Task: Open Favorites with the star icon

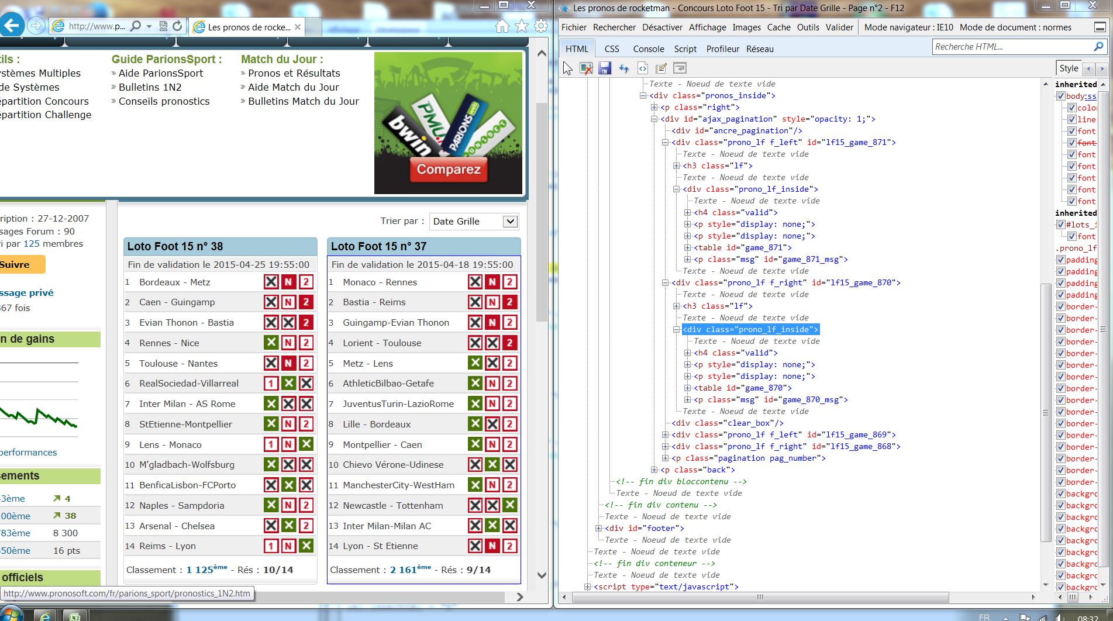Action: (522, 26)
